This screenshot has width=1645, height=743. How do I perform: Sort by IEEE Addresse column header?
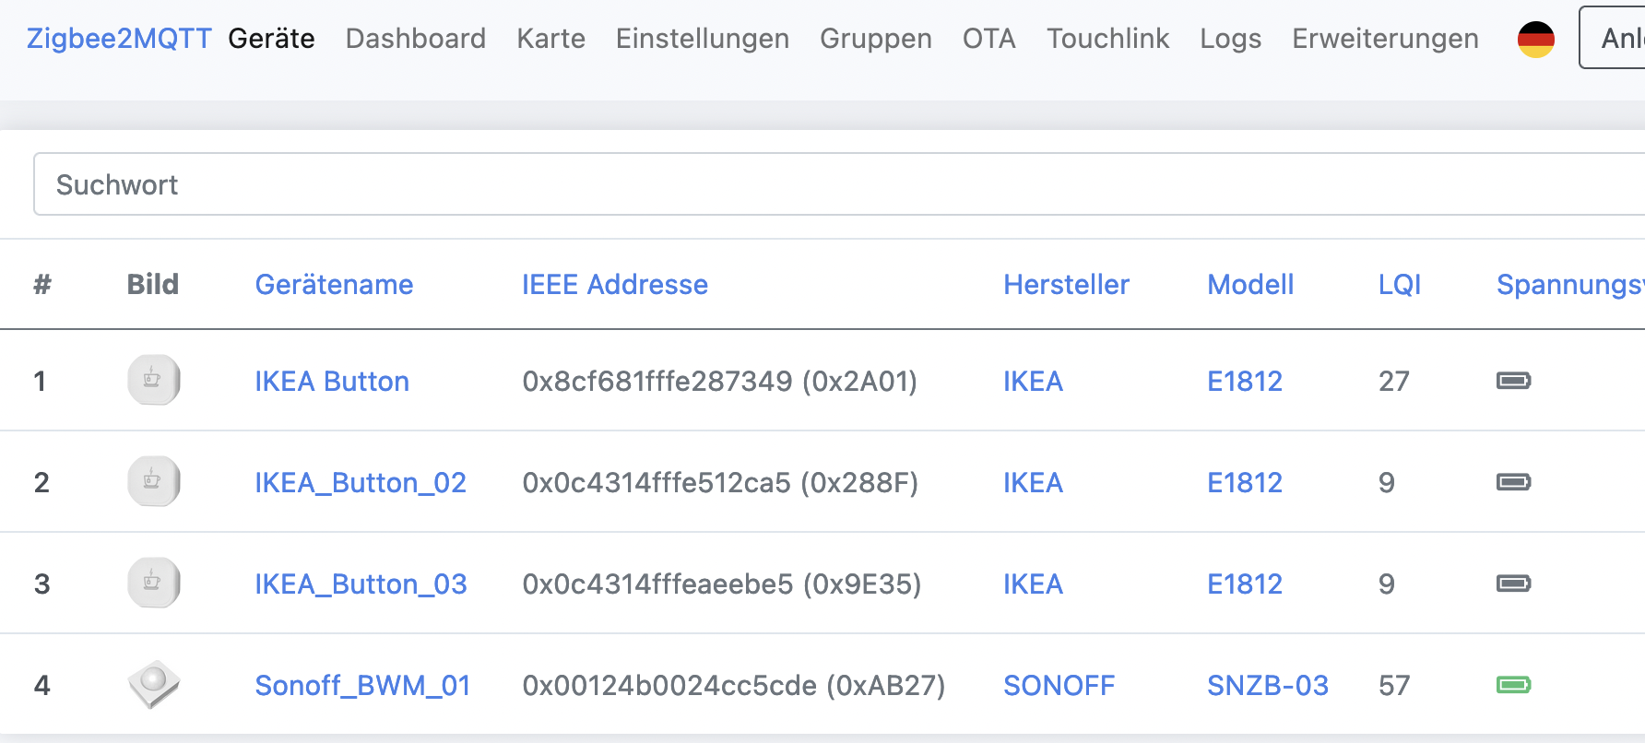pyautogui.click(x=615, y=285)
